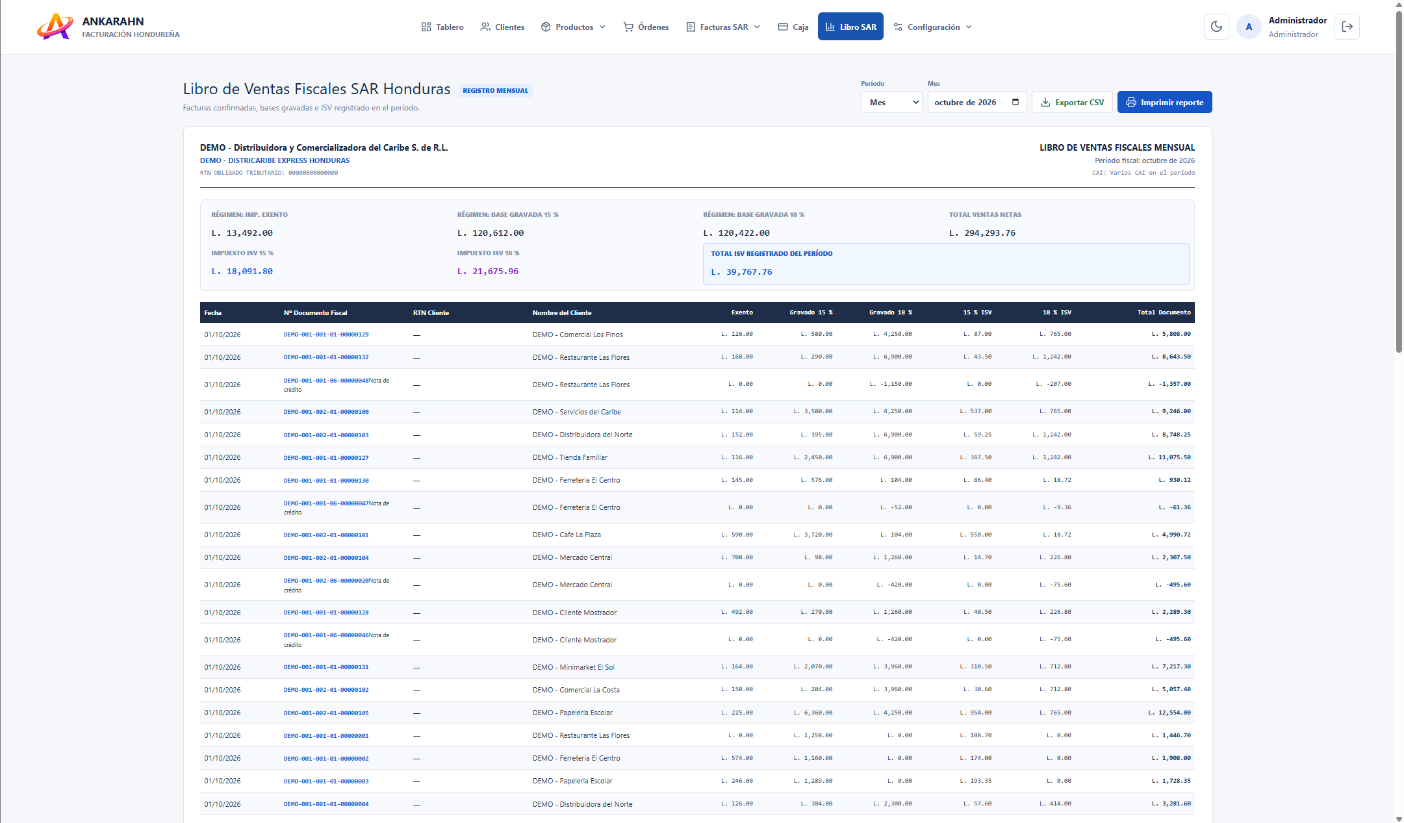
Task: Click client name DEMO - Comercial La Costa
Action: point(576,690)
